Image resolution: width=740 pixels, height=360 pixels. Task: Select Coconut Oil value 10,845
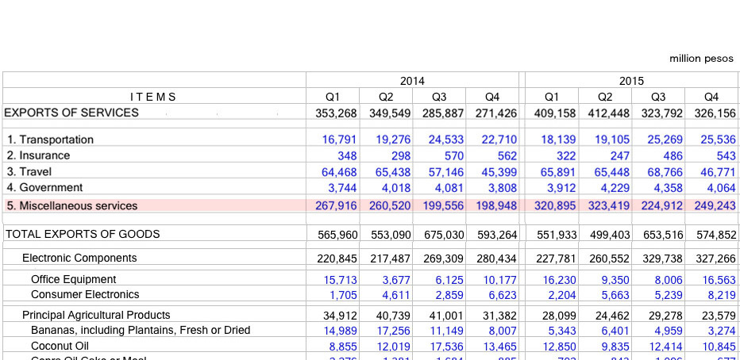pos(719,347)
